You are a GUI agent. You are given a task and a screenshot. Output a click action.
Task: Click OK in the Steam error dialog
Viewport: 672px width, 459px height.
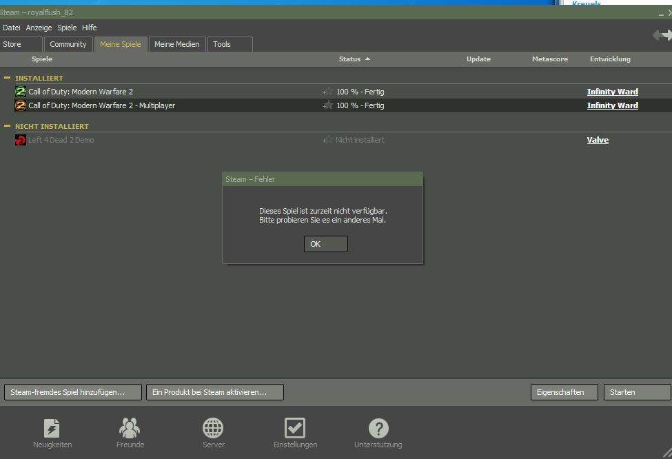(x=326, y=244)
